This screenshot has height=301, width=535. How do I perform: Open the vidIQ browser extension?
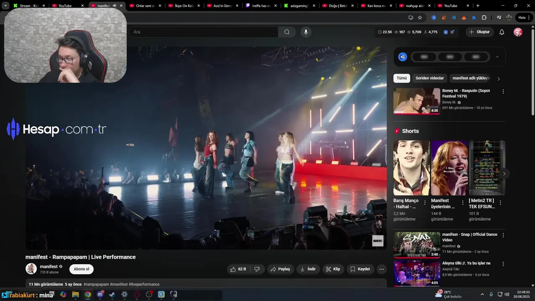pyautogui.click(x=434, y=18)
